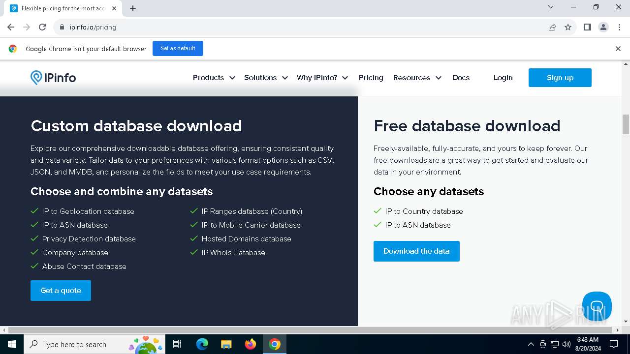The height and width of the screenshot is (354, 630).
Task: Click the Windows taskbar search box
Action: [x=94, y=344]
